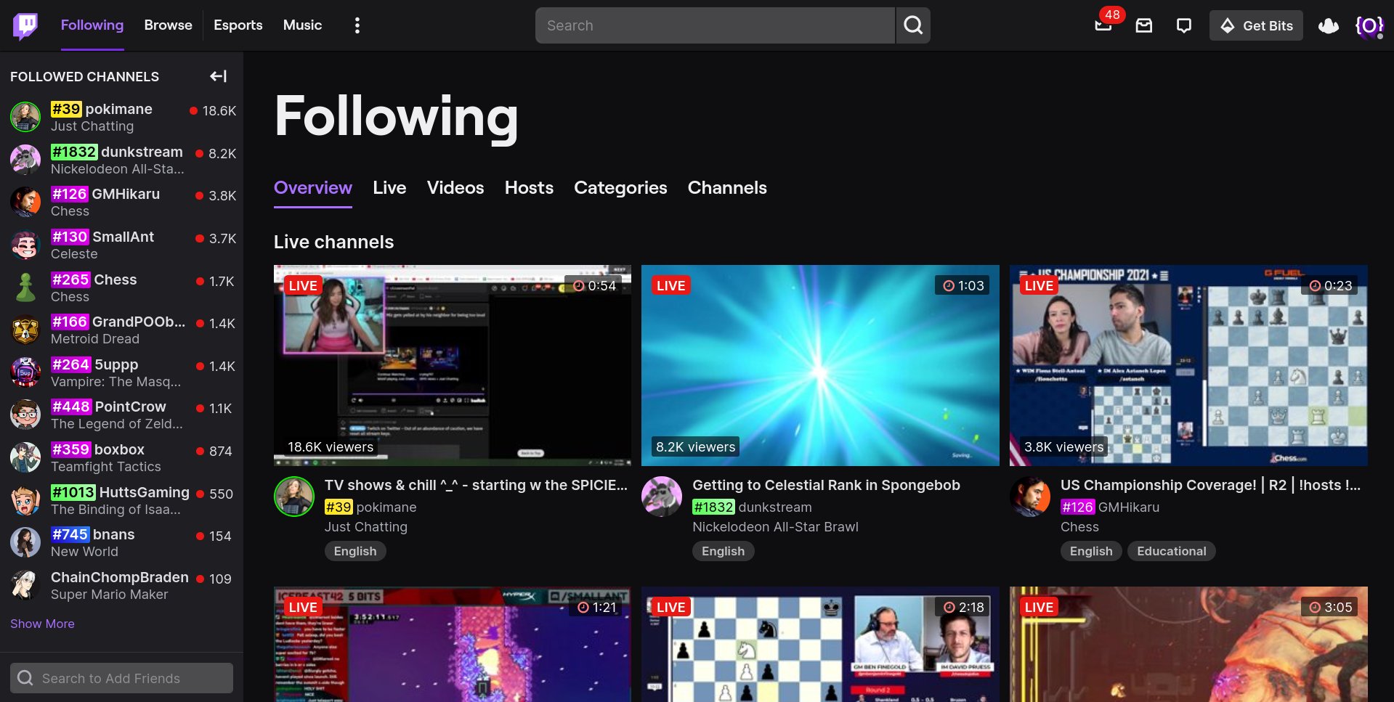Open the Celeste live stream thumbnail
This screenshot has height=702, width=1394.
coord(453,645)
